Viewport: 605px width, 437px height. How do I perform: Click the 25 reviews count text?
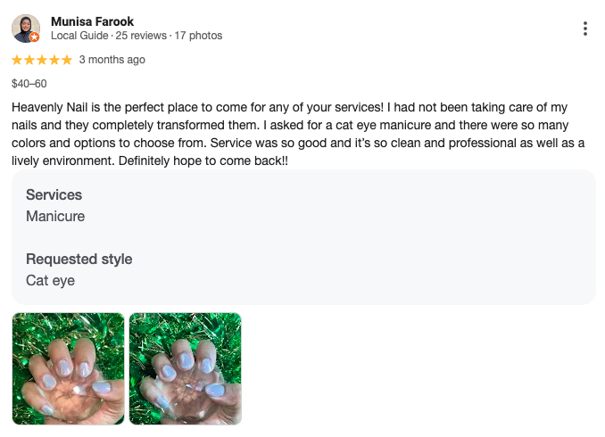pos(141,36)
